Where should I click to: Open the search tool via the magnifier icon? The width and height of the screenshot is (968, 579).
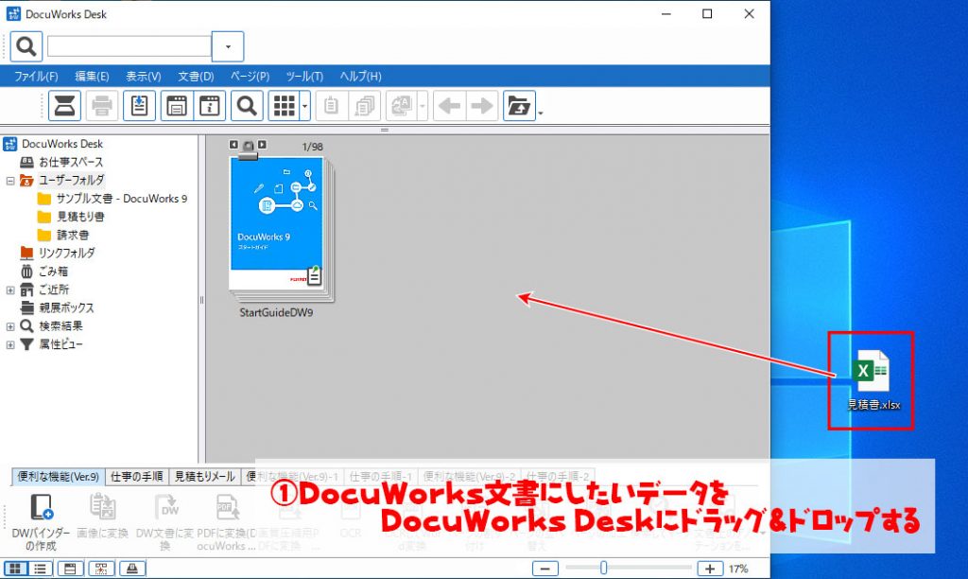[x=247, y=106]
